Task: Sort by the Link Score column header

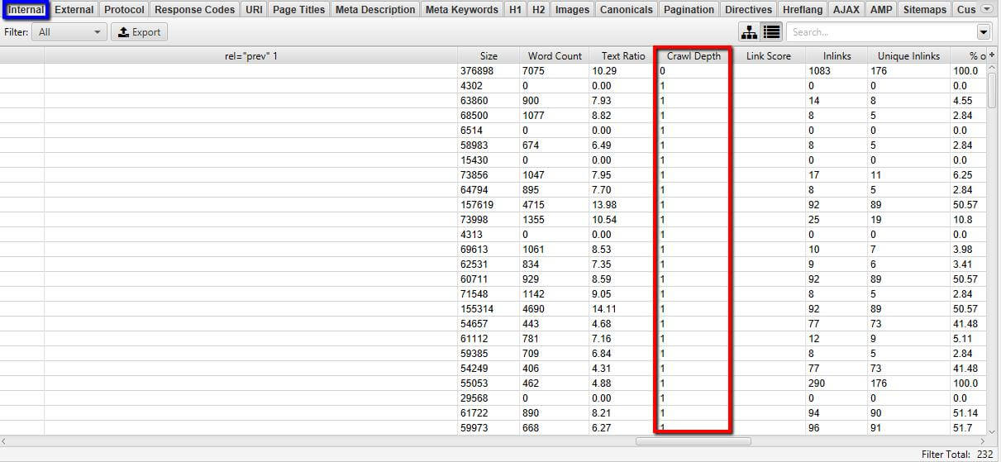Action: point(768,56)
